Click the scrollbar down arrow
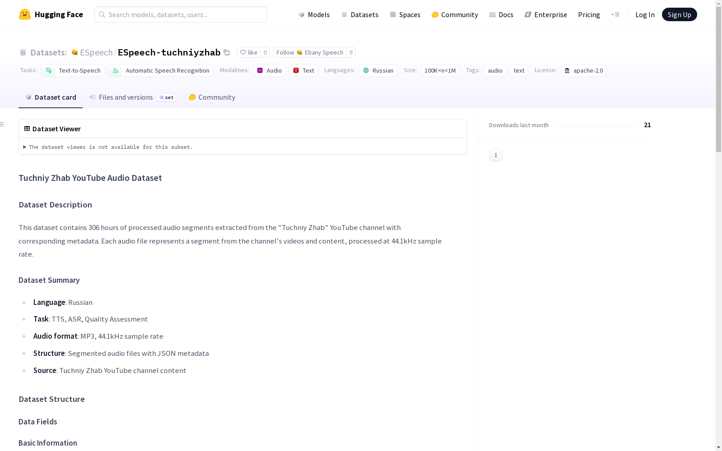722x451 pixels. [x=718, y=447]
